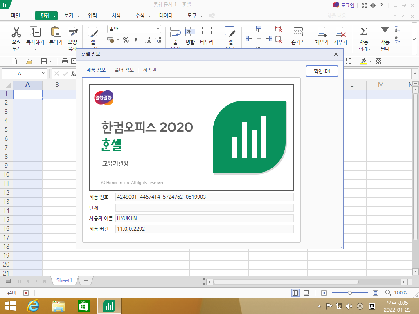Click the increase decimal places icon
Image resolution: width=419 pixels, height=314 pixels.
tap(148, 40)
